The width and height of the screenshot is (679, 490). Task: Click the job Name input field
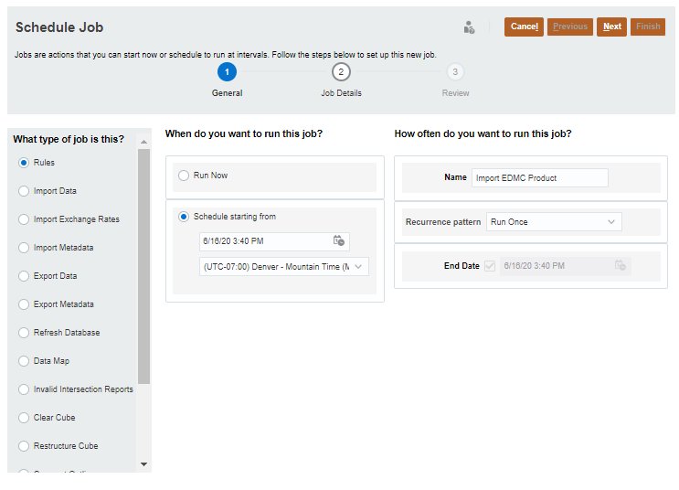[x=539, y=177]
